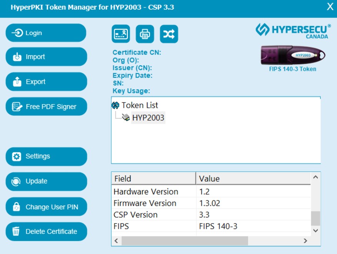Image resolution: width=337 pixels, height=254 pixels.
Task: Click table scroll down arrow
Action: pos(315,231)
